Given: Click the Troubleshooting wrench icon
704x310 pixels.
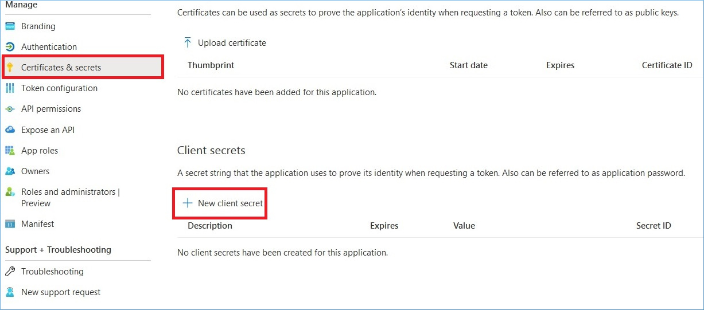Looking at the screenshot, I should click(x=10, y=272).
